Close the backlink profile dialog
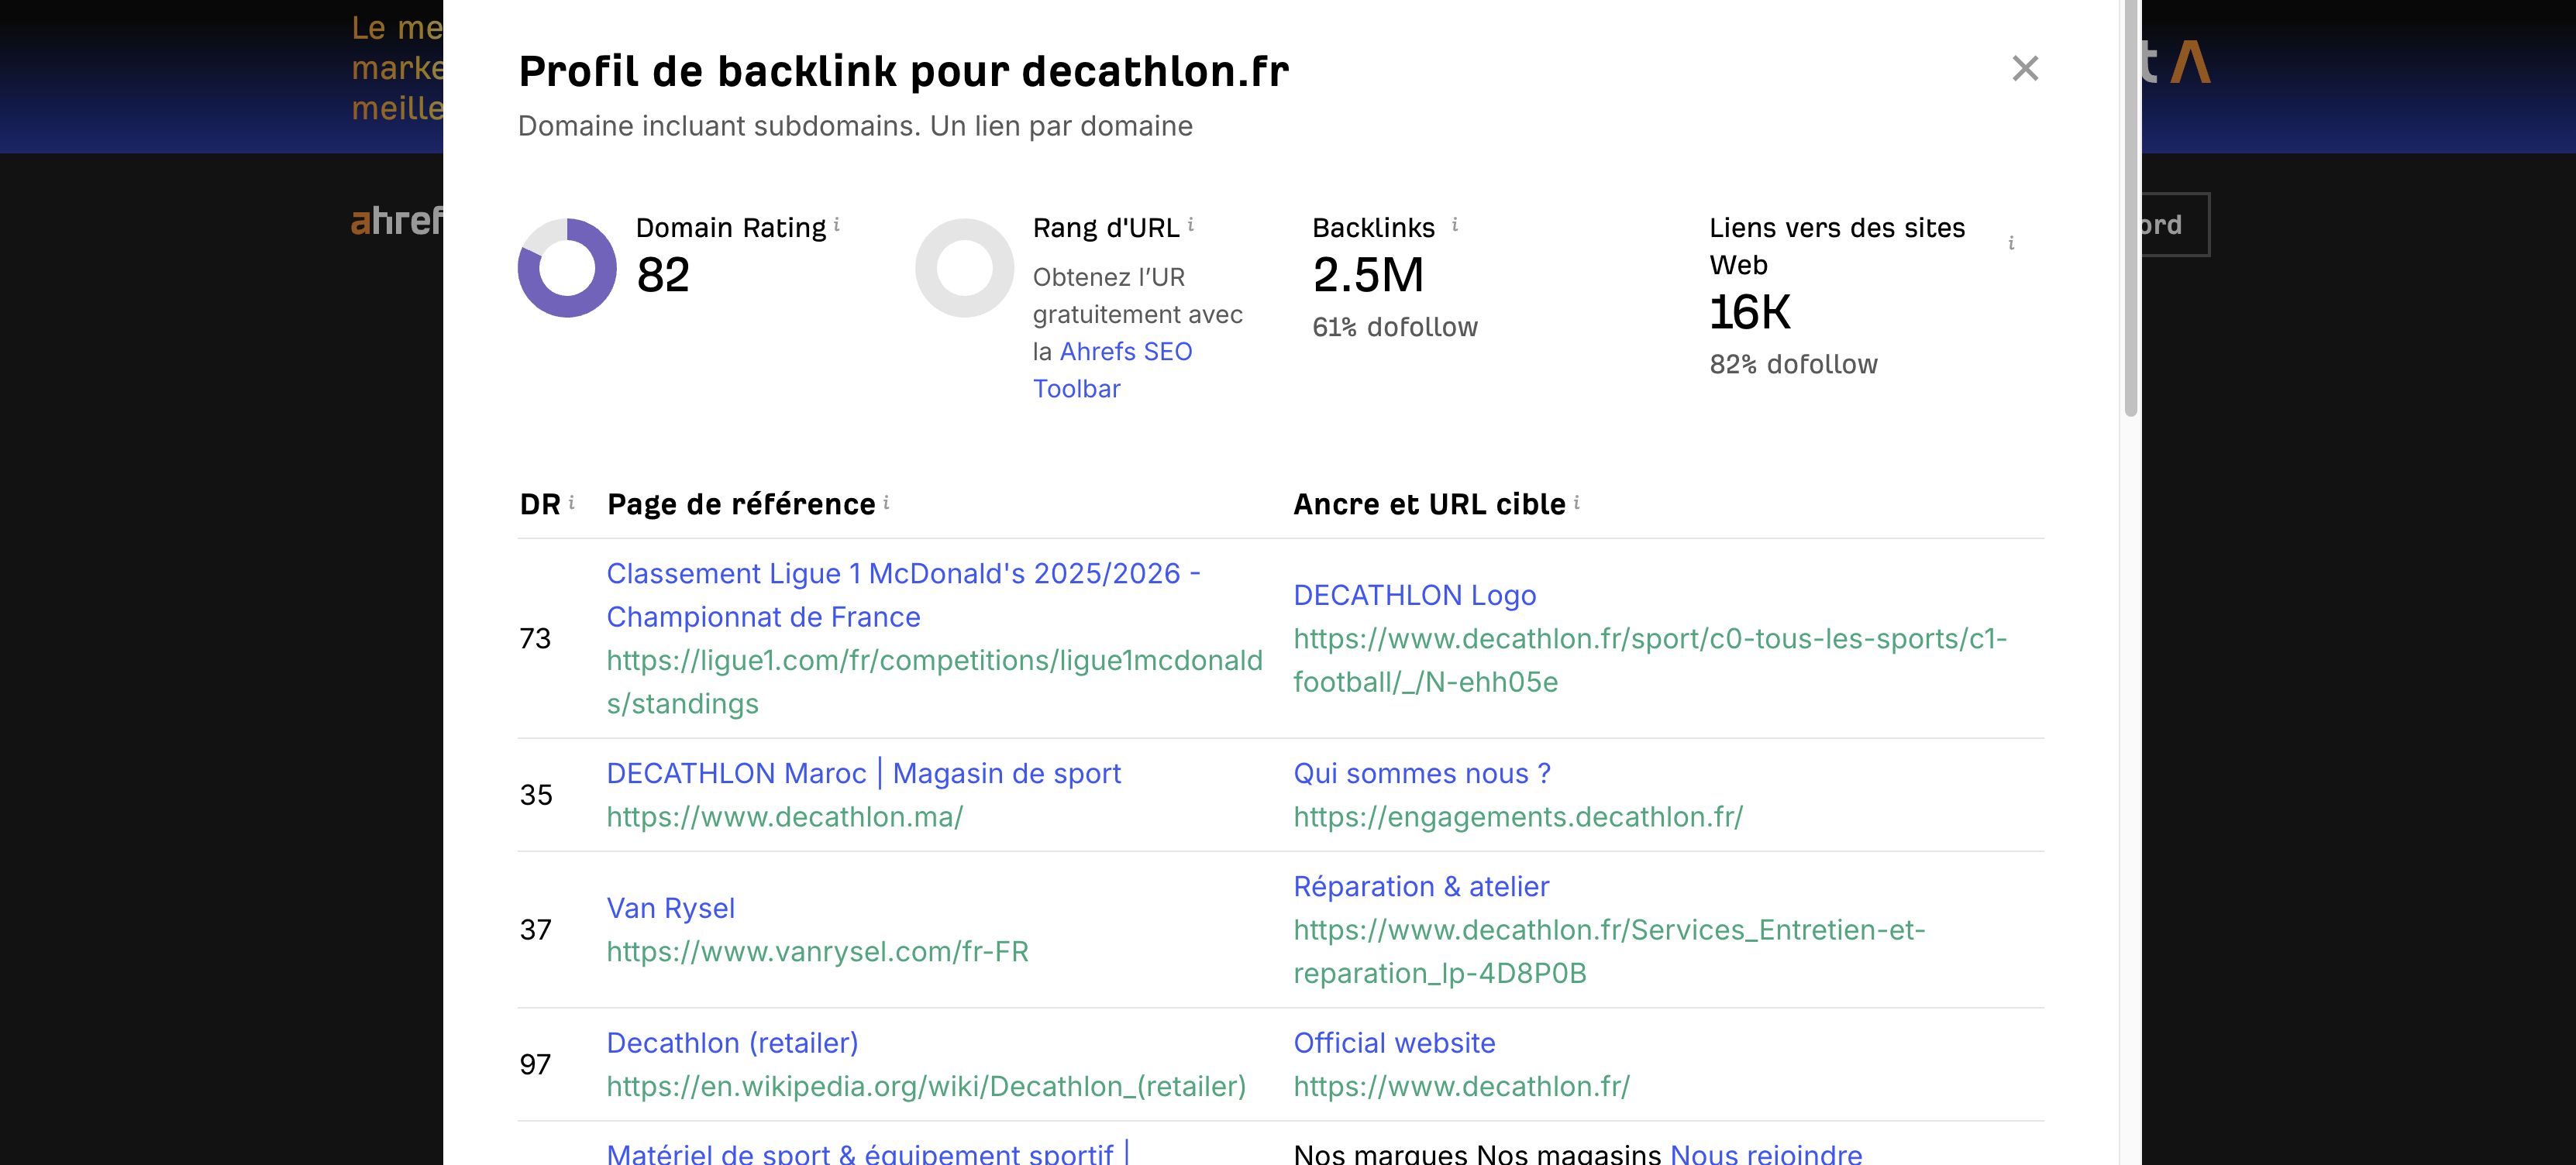The width and height of the screenshot is (2576, 1165). pos(2025,68)
